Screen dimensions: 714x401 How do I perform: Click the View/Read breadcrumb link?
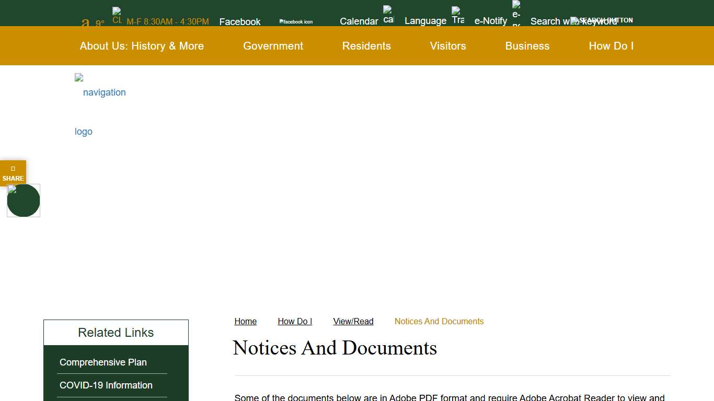pyautogui.click(x=353, y=321)
